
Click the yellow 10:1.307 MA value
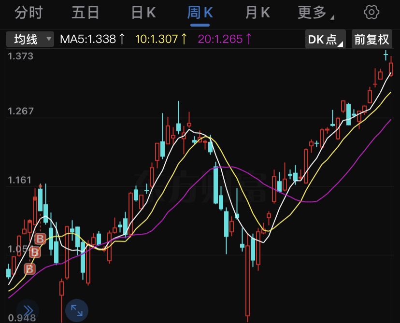[x=161, y=39]
